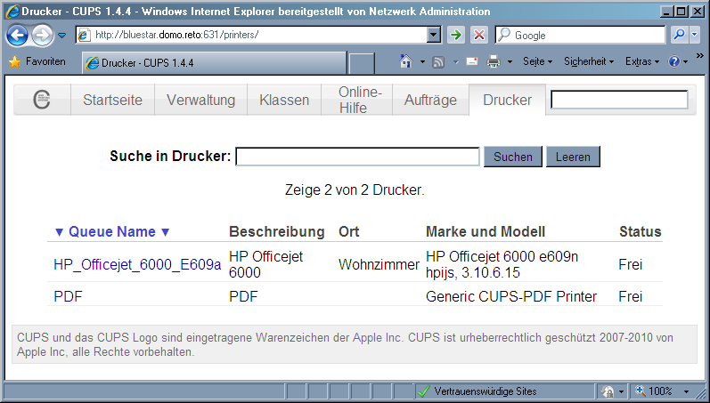
Task: Click the Suche in Drucker text field
Action: (357, 157)
